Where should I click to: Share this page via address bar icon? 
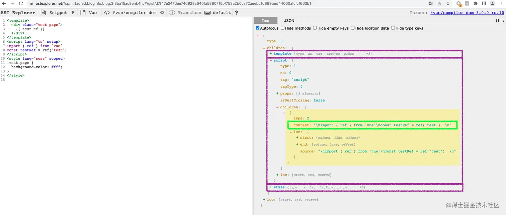click(439, 3)
